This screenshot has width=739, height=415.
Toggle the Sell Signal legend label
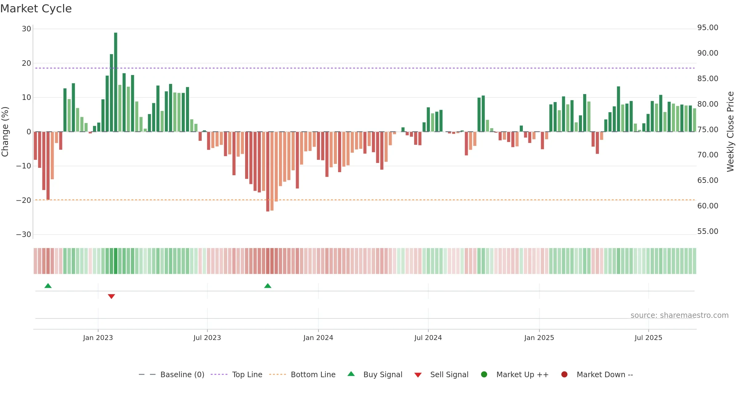449,374
